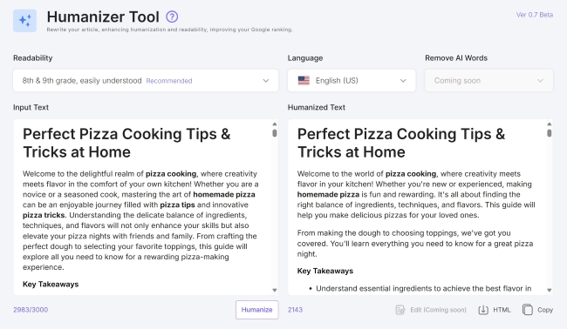Click inside the Input Text paragraph area
The image size is (567, 329).
[x=140, y=220]
